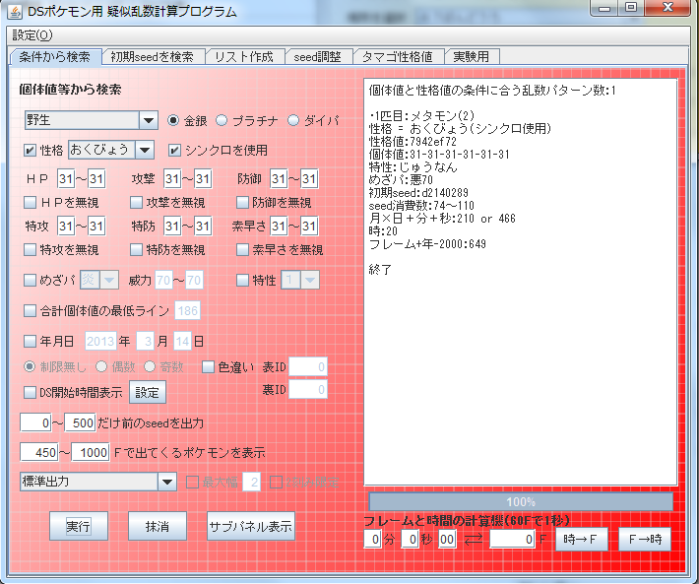Toggle the シンクロを使用 checkbox
The width and height of the screenshot is (699, 584).
[x=175, y=151]
